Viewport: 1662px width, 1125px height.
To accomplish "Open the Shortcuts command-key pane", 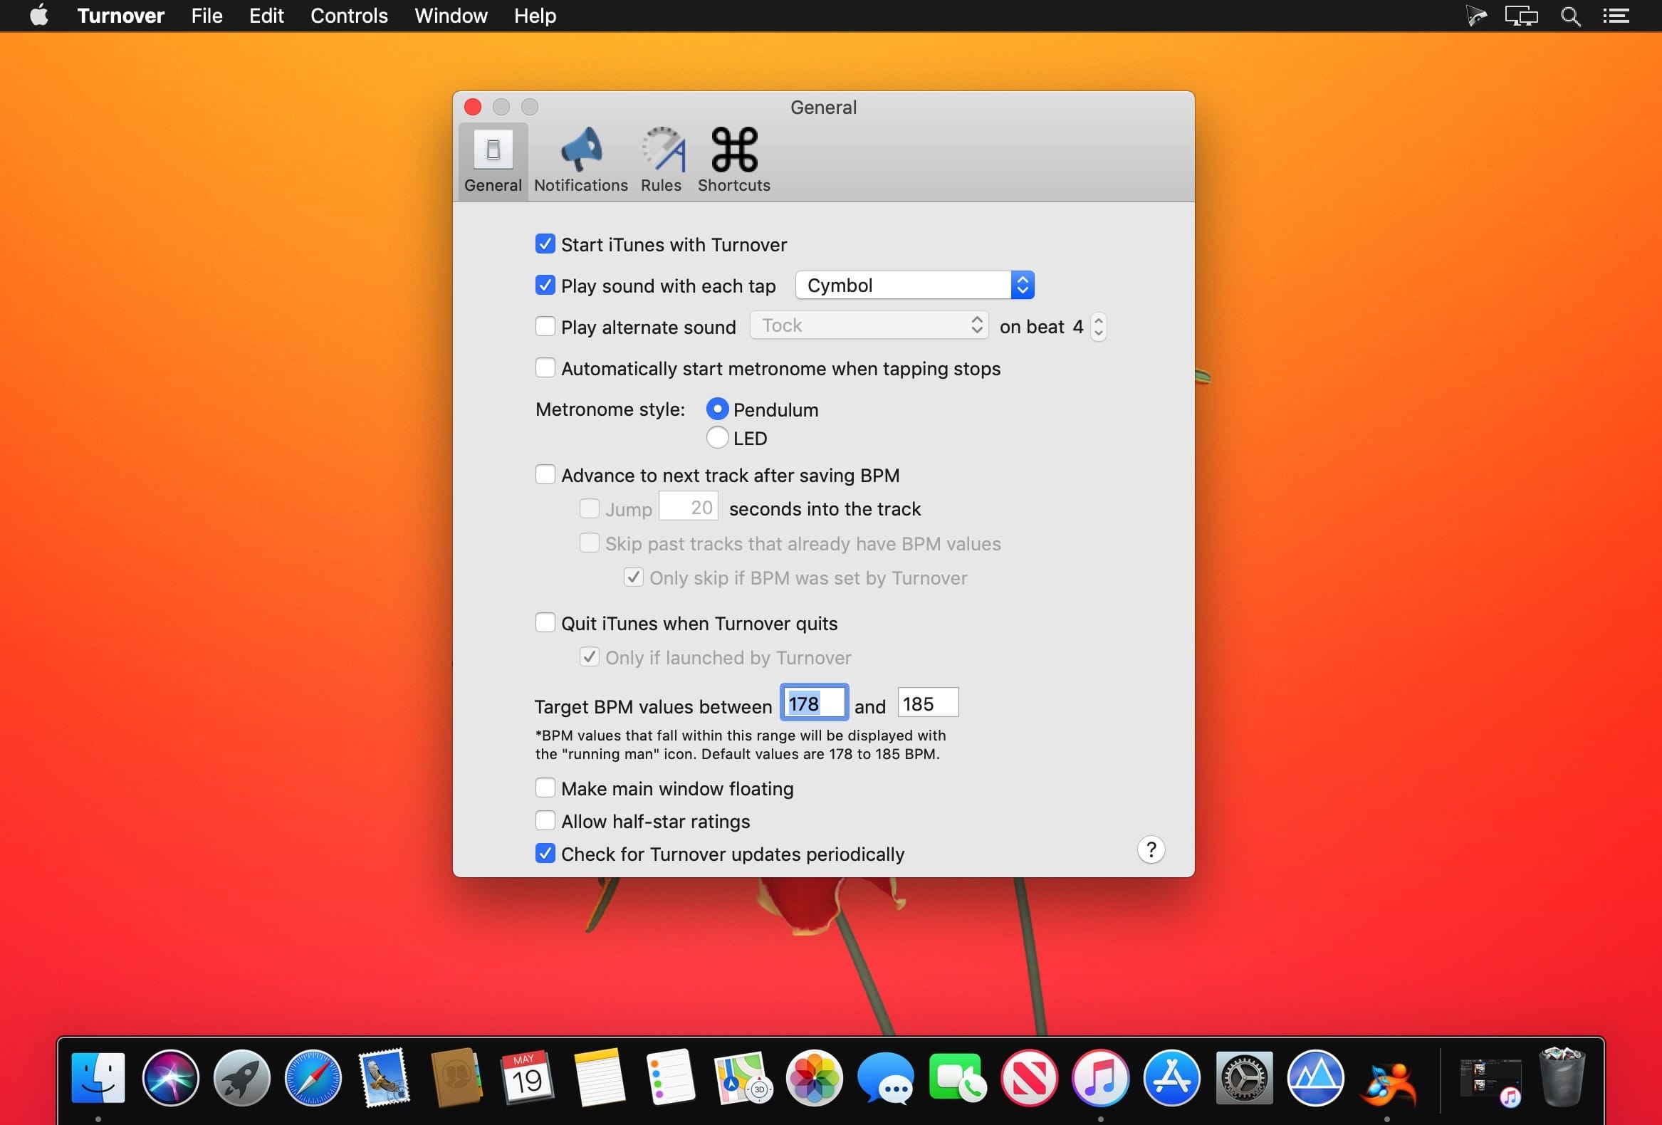I will [733, 160].
